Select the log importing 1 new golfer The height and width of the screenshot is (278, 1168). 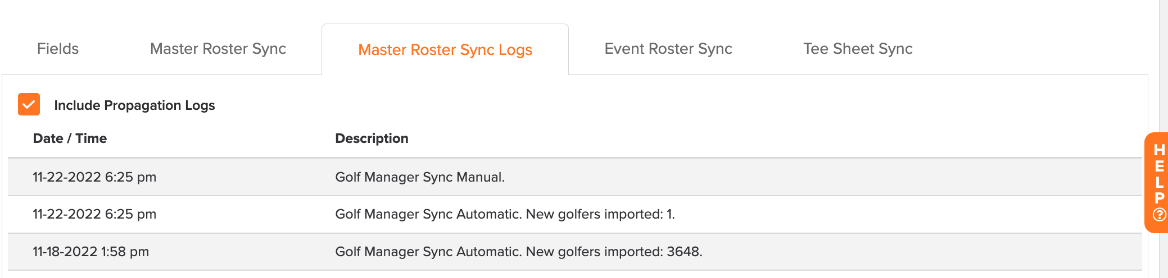575,214
